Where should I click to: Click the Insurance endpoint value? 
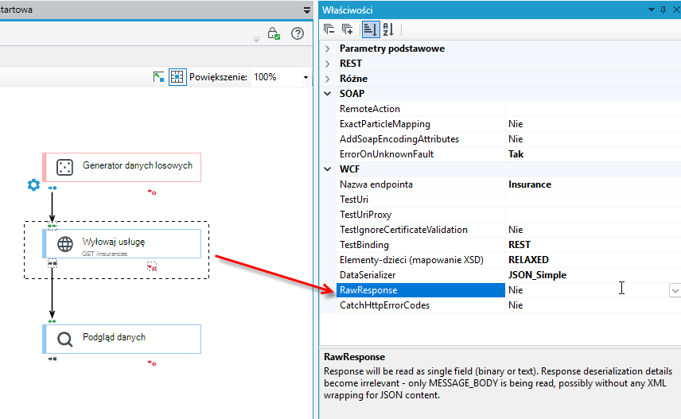530,184
